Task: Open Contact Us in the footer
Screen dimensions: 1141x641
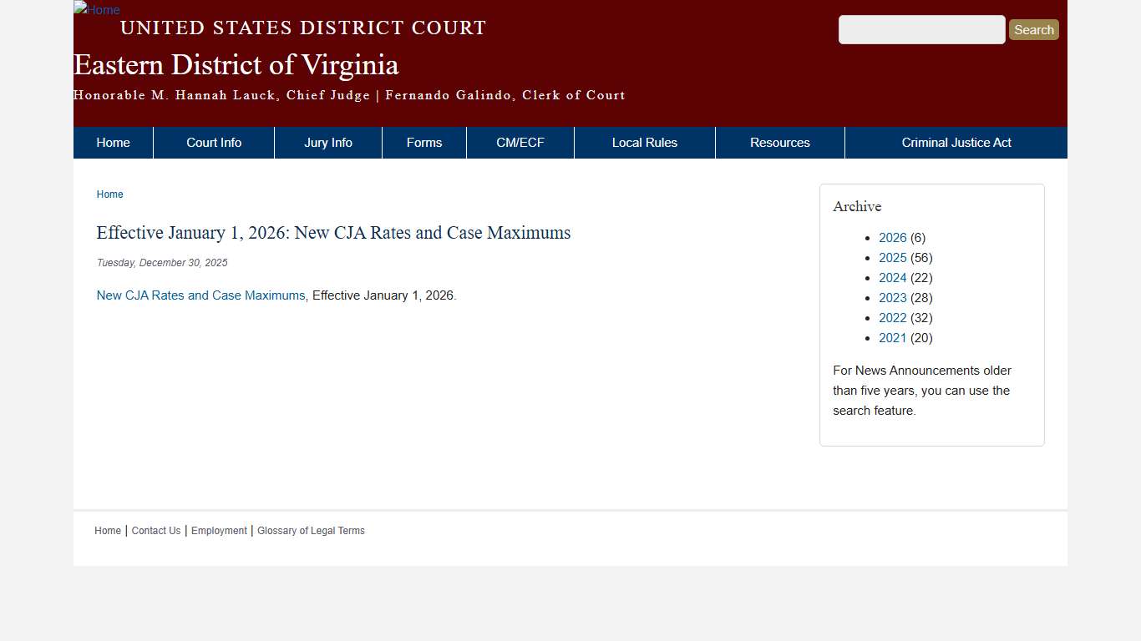Action: [155, 530]
